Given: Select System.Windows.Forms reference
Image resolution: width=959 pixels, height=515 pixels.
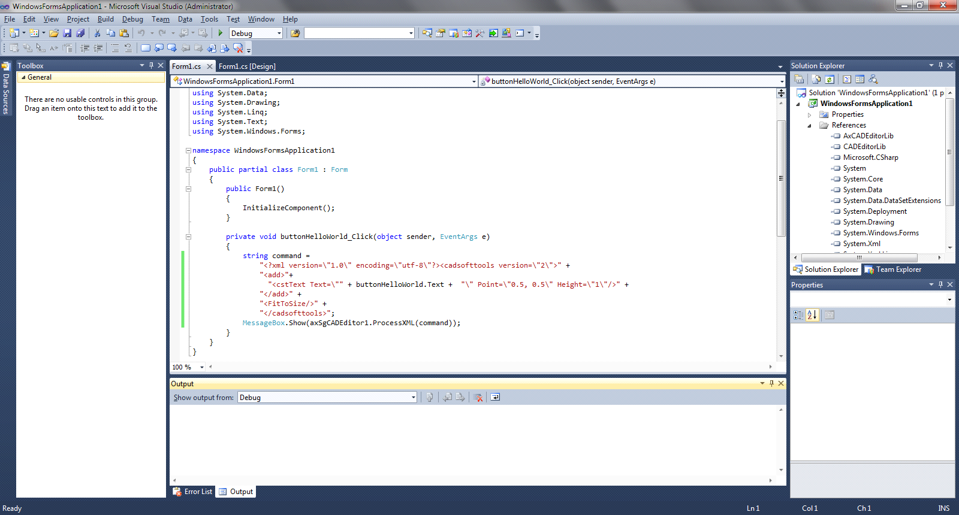Looking at the screenshot, I should point(880,233).
